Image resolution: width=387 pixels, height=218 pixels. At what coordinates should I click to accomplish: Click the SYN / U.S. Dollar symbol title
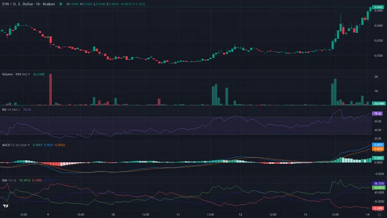pos(28,4)
